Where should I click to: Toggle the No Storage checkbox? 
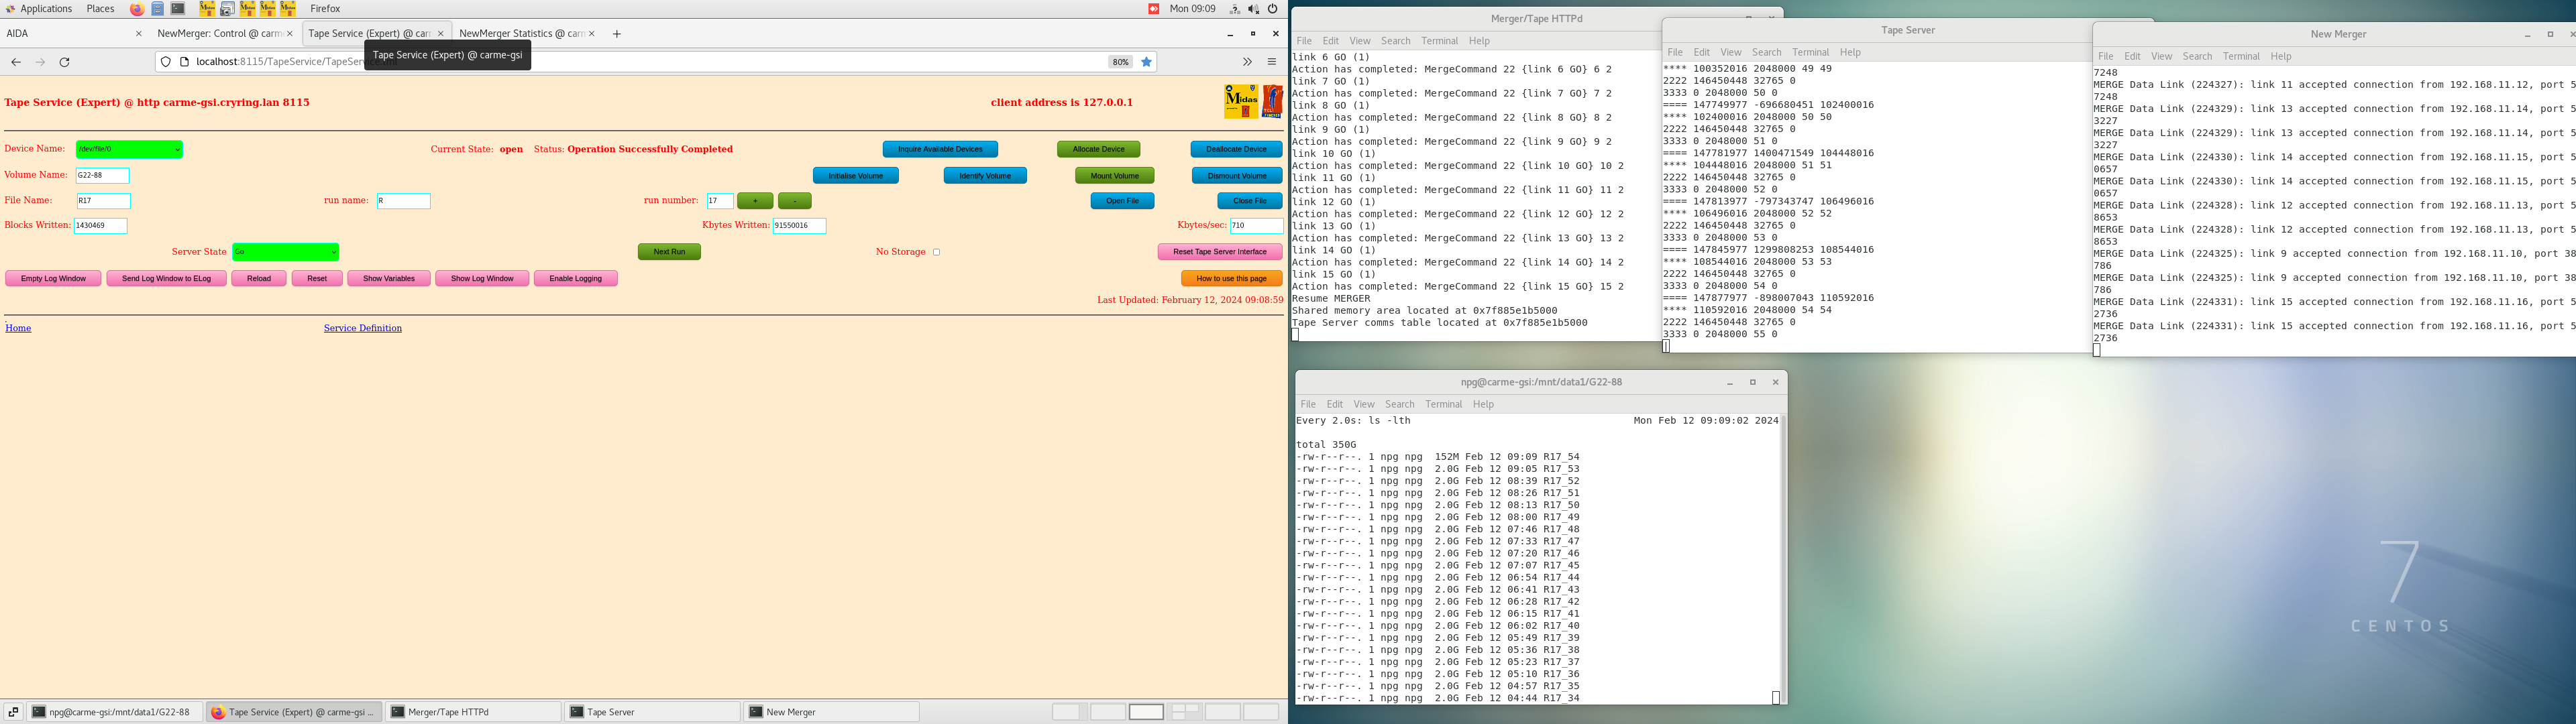(x=936, y=252)
